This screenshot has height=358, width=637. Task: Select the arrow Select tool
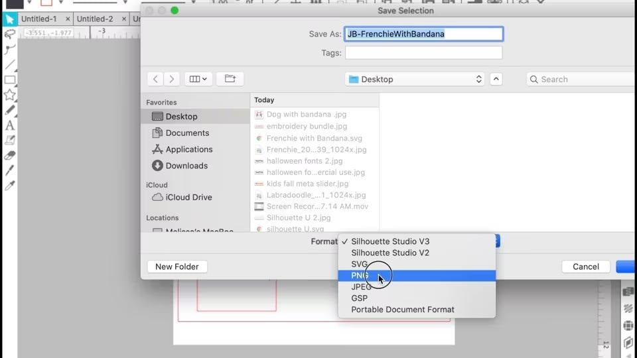tap(10, 19)
